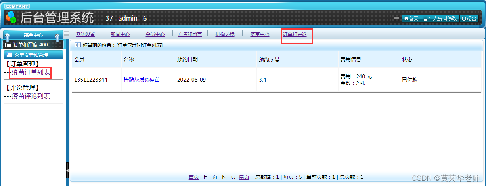Click the colorful cube logo icon
Viewport: 486px width, 186px height.
tap(11, 17)
